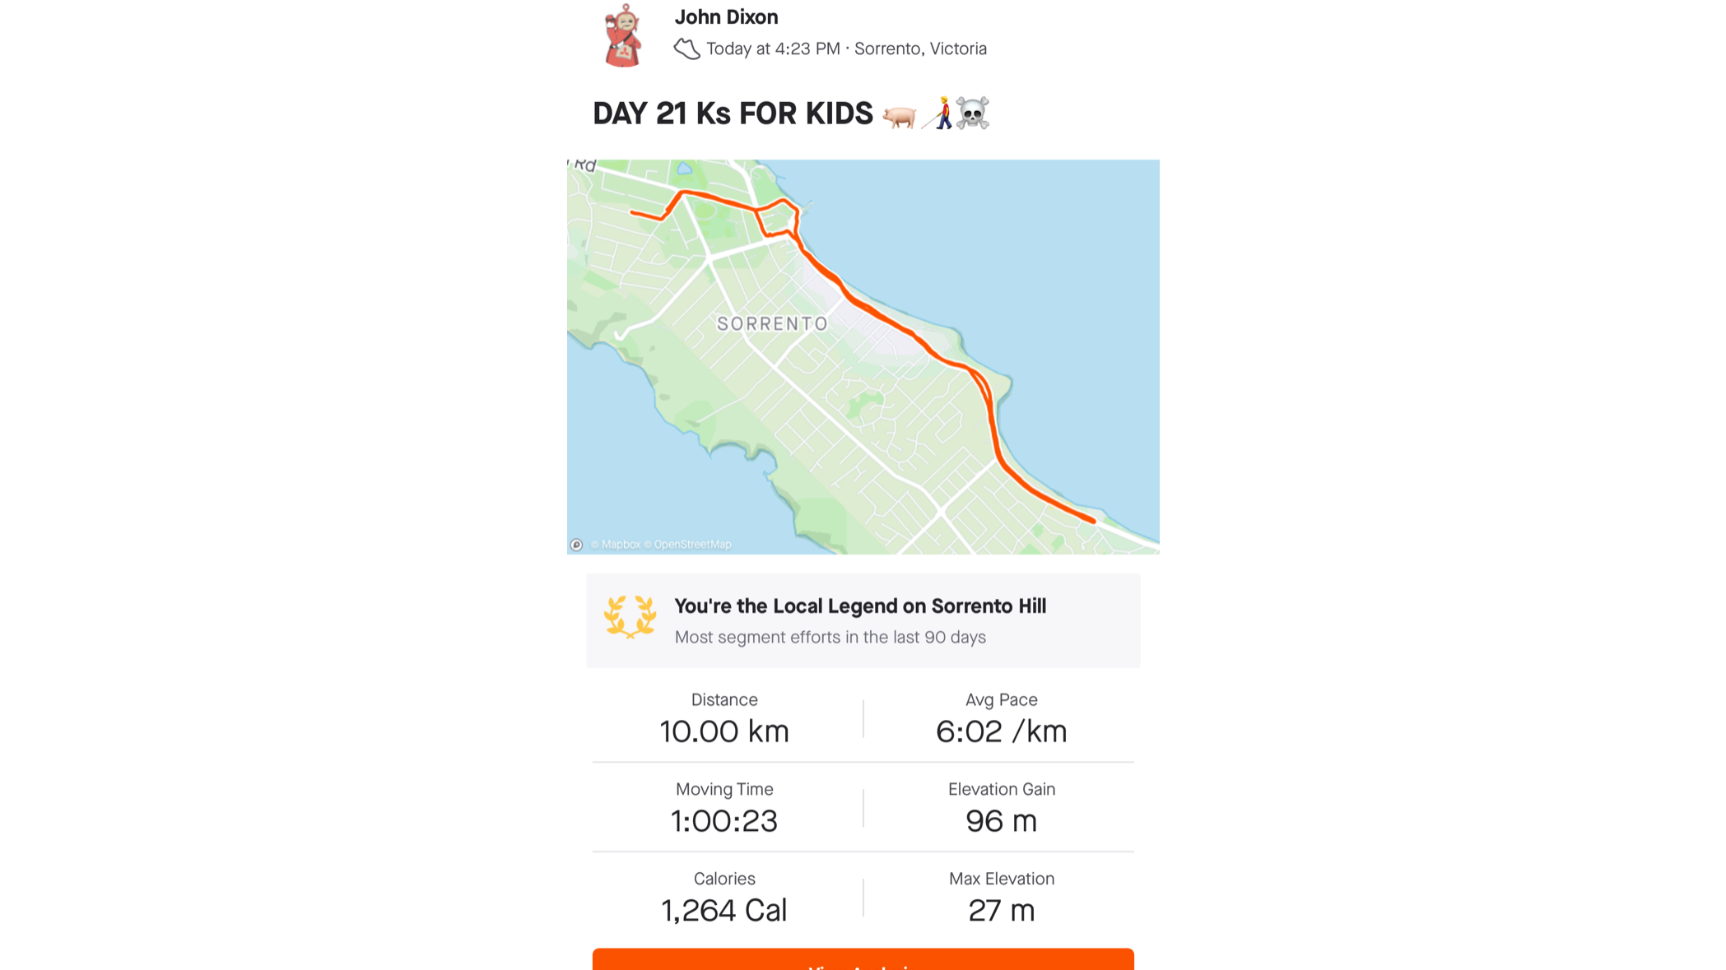Open the Local Legend on Sorrento Hill banner
Viewport: 1726px width, 970px height.
(x=863, y=620)
